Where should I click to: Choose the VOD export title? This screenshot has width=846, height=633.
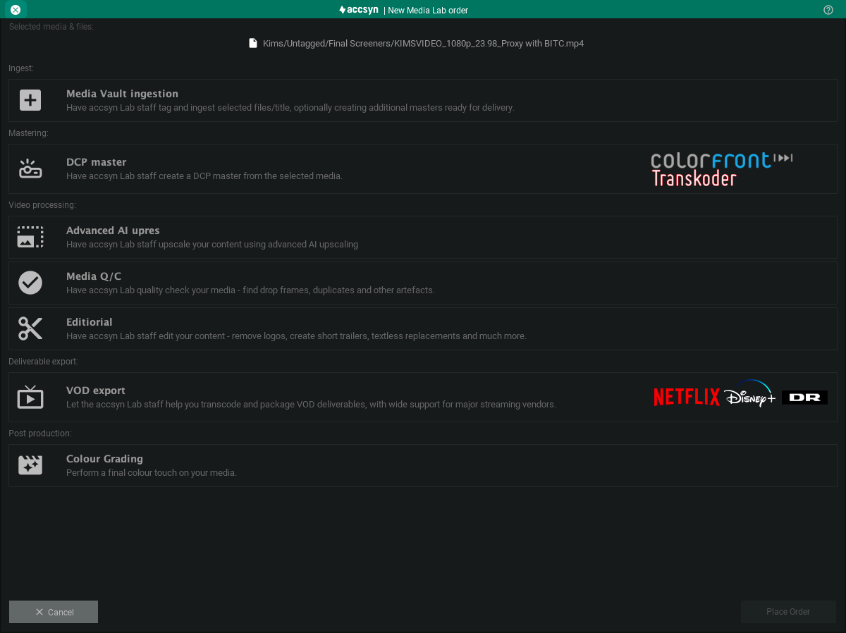(96, 391)
